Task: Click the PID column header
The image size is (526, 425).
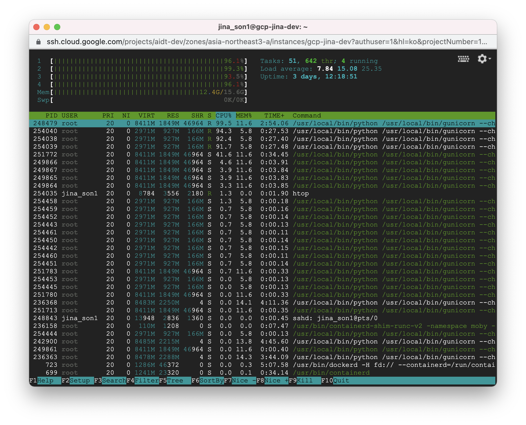Action: pyautogui.click(x=51, y=116)
